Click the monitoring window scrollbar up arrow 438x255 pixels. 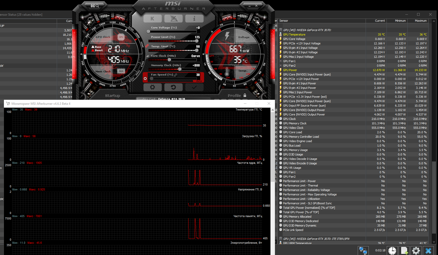click(x=273, y=110)
